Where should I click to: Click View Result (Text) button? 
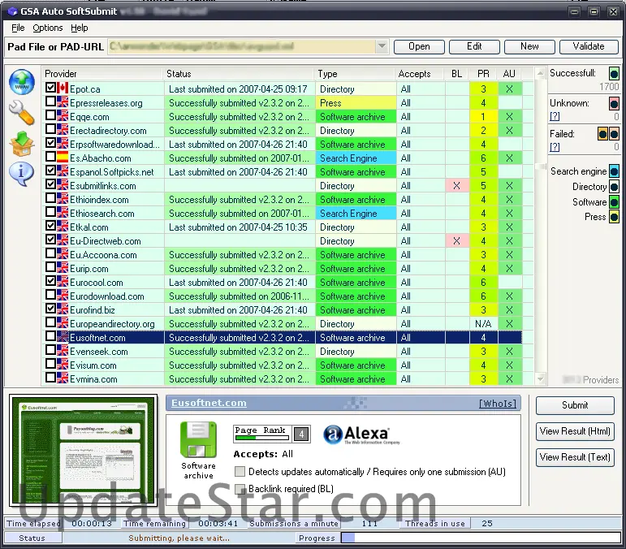(x=575, y=457)
